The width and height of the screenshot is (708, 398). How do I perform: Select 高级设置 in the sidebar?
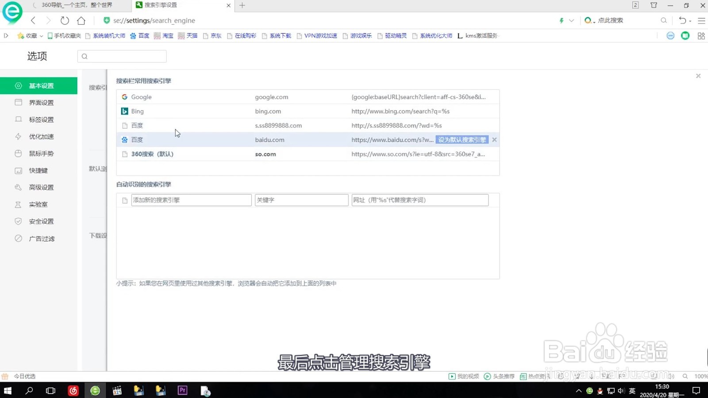(38, 188)
